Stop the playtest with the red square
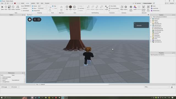 (15, 3)
